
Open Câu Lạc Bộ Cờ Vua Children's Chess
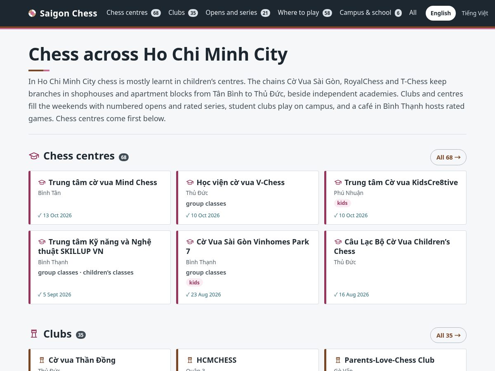tap(395, 267)
